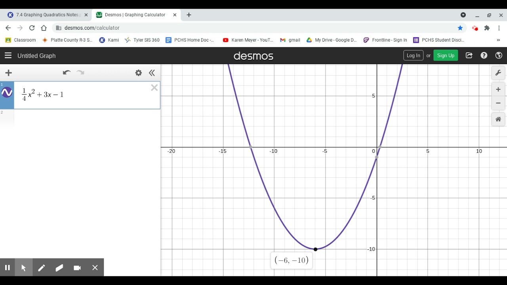Reload the Desmos page

point(32,28)
